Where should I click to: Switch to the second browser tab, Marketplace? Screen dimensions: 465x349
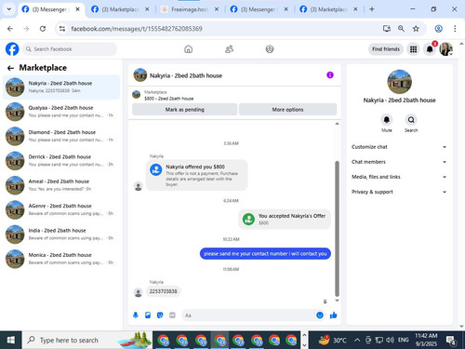click(120, 9)
